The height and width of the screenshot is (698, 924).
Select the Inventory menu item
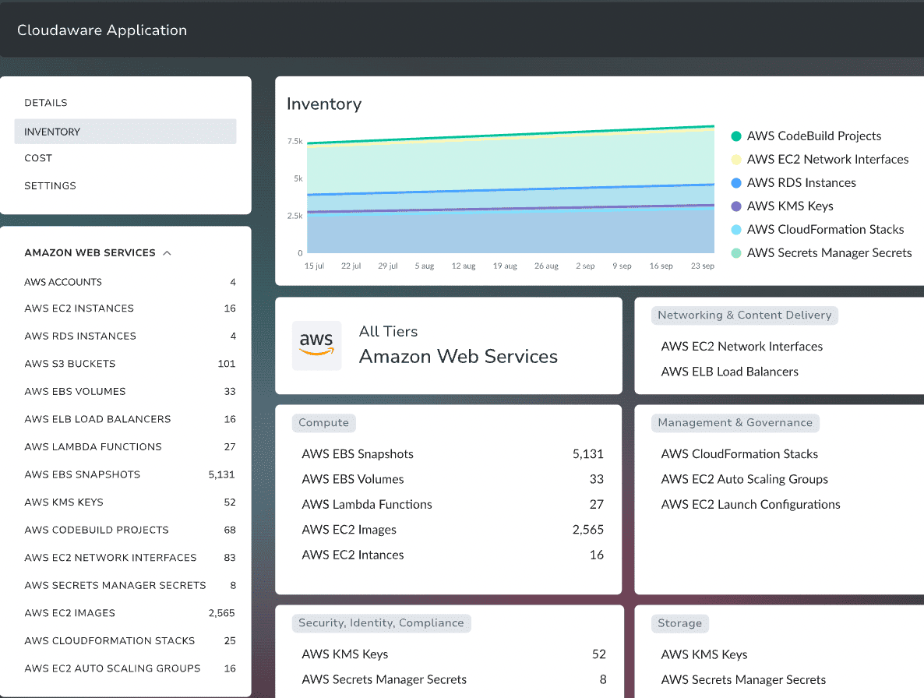[125, 132]
